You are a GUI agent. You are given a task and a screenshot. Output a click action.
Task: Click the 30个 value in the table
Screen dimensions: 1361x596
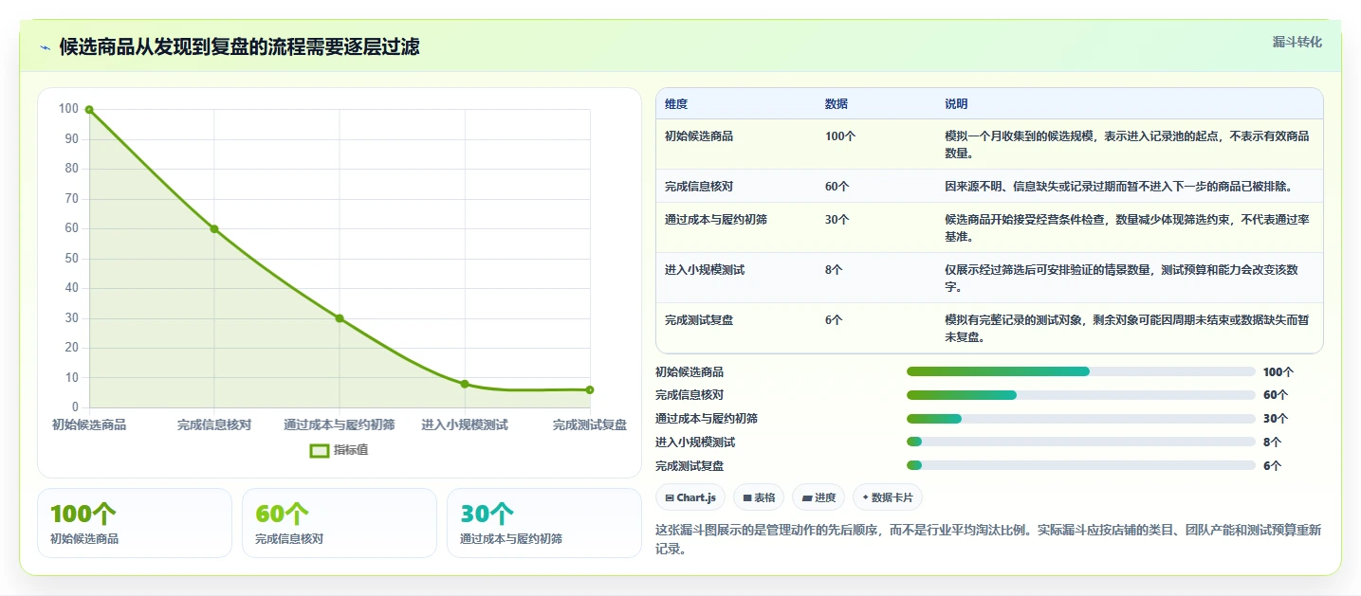837,219
